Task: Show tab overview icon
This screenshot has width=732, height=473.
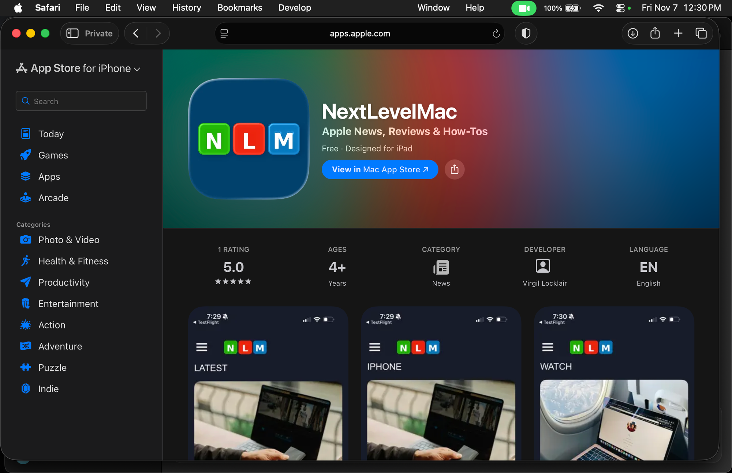Action: coord(701,33)
